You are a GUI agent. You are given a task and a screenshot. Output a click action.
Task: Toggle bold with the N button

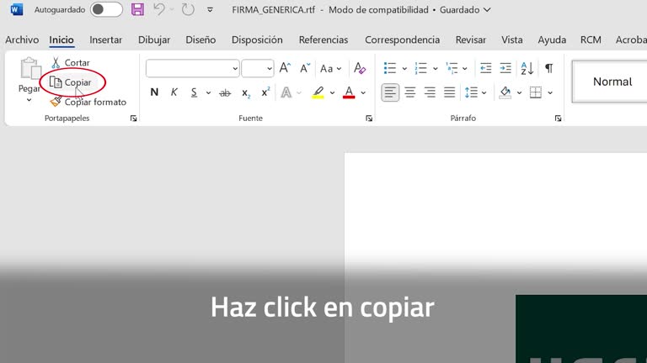click(x=154, y=92)
